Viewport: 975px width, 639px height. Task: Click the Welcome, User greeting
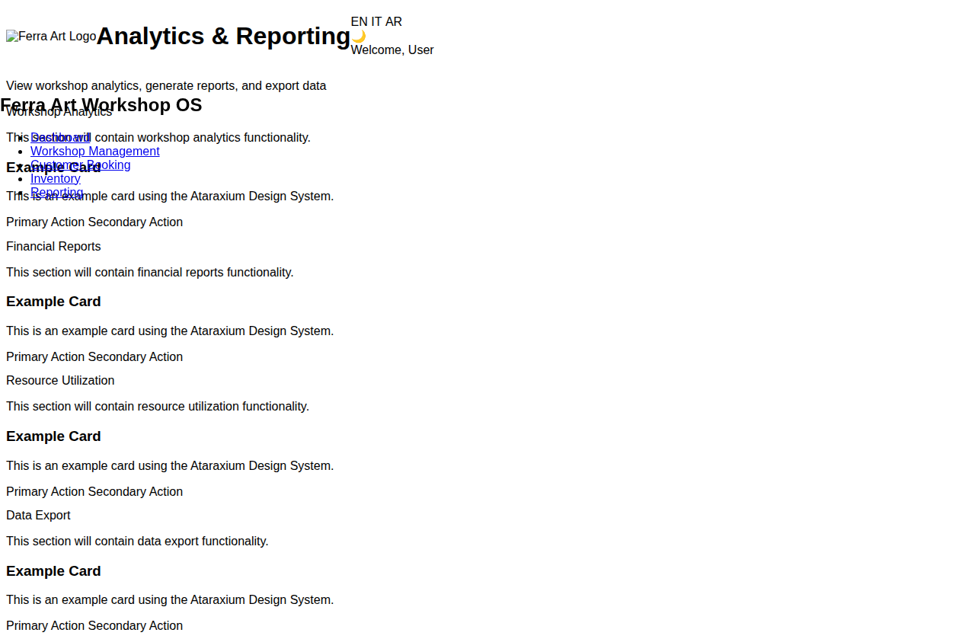pyautogui.click(x=392, y=50)
